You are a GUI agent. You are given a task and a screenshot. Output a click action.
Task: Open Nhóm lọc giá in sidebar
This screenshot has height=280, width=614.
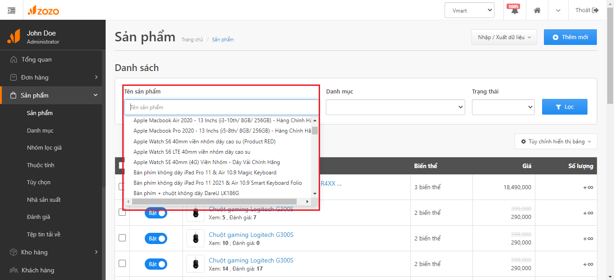(44, 147)
